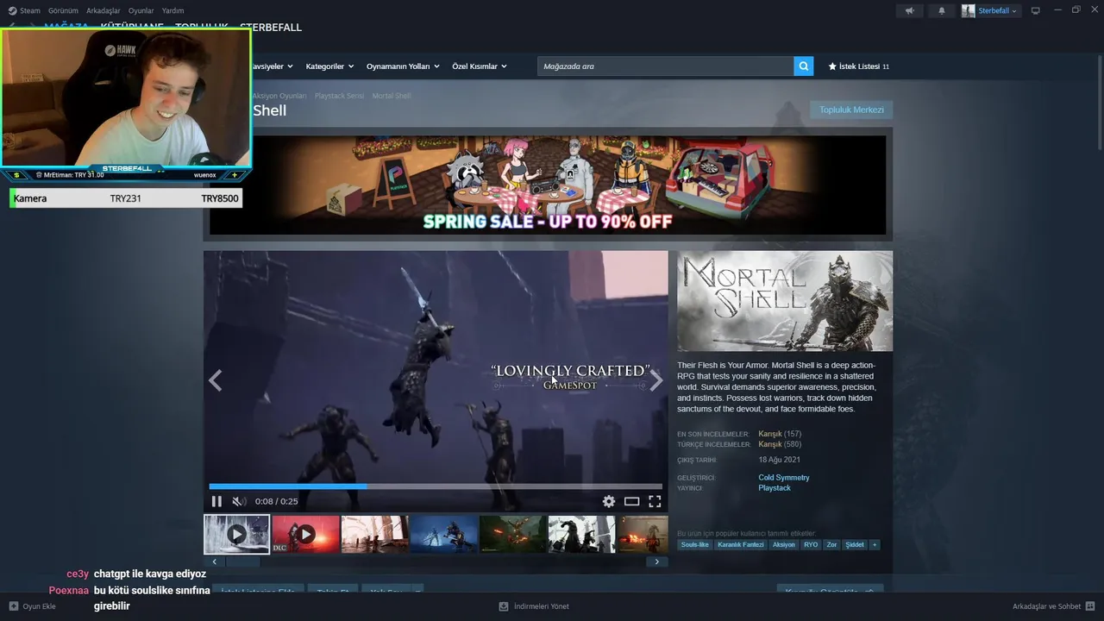Open the third screenshot thumbnail
Viewport: 1104px width, 621px height.
374,535
